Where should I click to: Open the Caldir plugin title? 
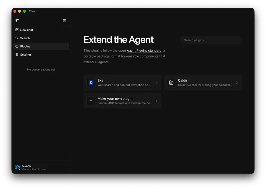coord(183,80)
